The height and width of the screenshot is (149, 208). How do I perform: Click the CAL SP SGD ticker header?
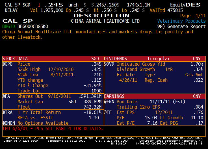pos(18,5)
